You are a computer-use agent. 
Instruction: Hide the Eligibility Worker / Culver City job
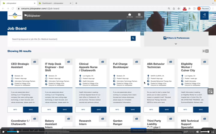(205, 62)
